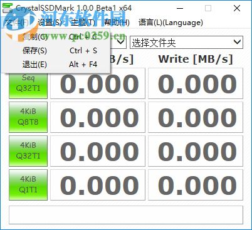Click the 4KiB Q1T1 read result value
This screenshot has width=252, height=230.
98,185
